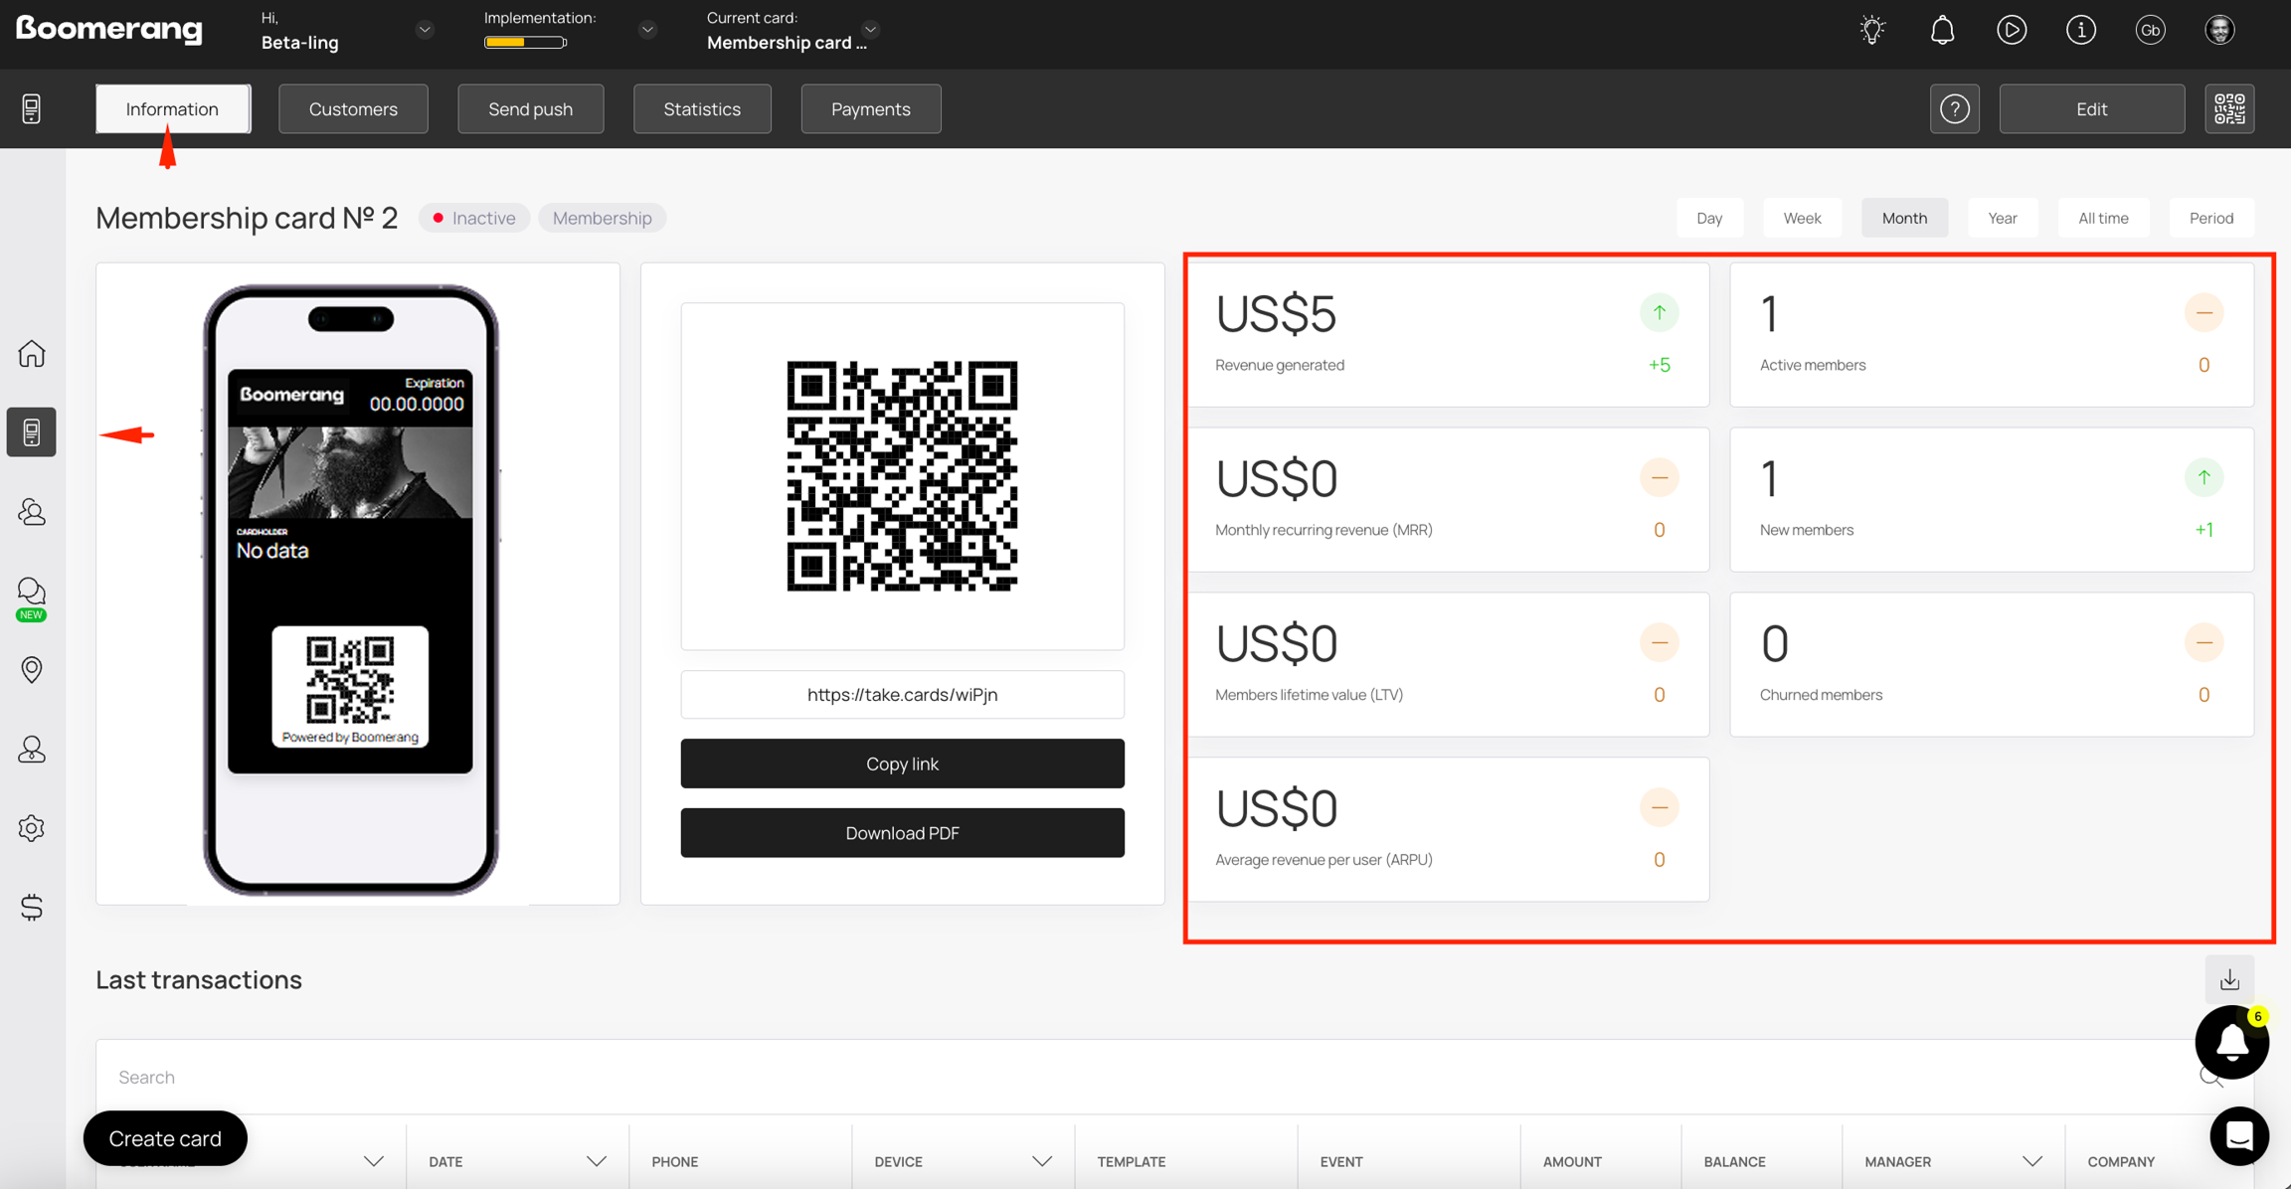The height and width of the screenshot is (1189, 2291).
Task: Select the Week period filter
Action: tap(1802, 218)
